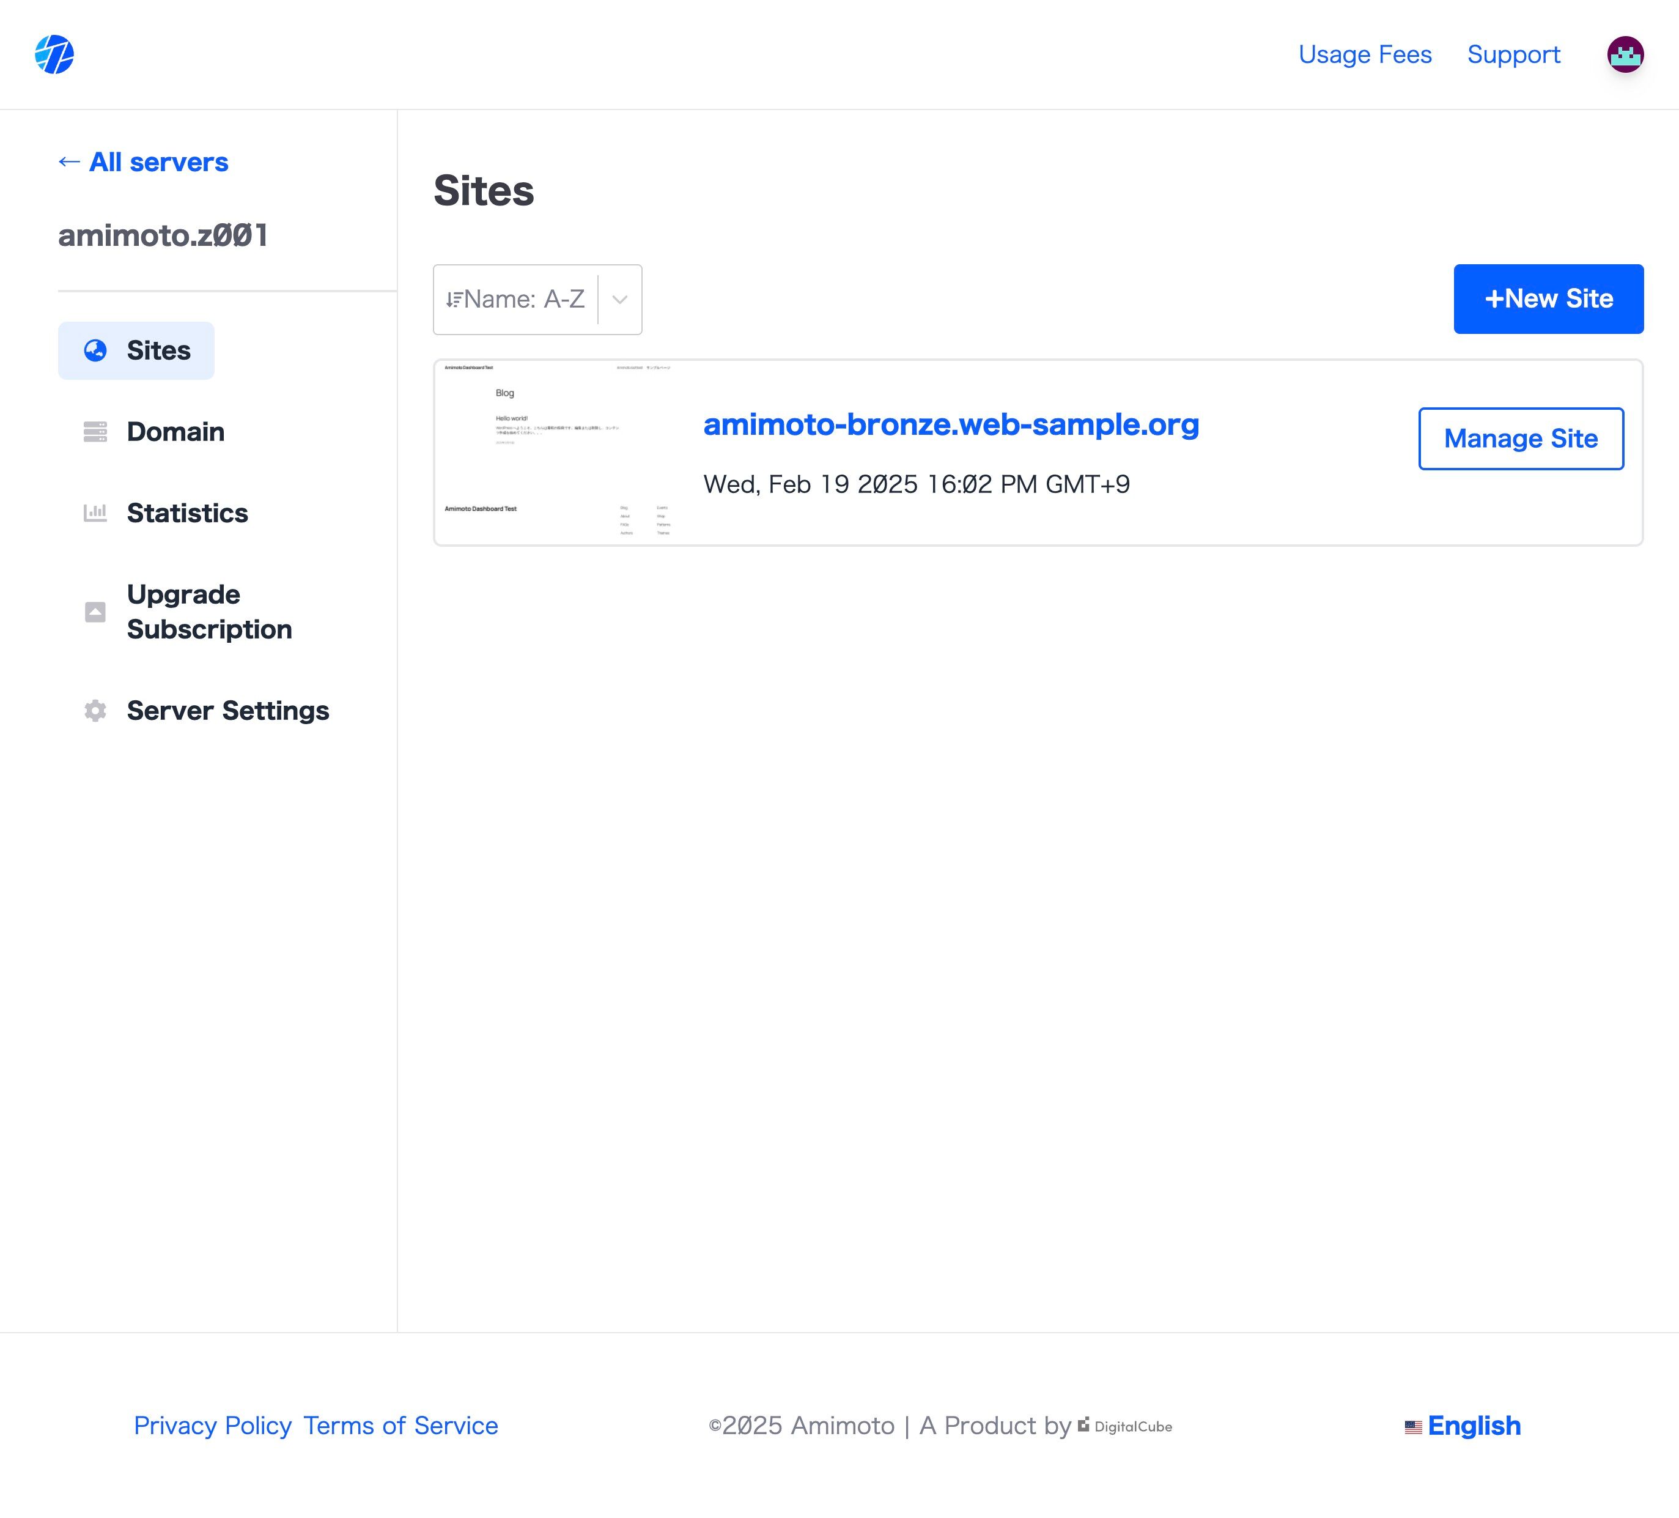
Task: Open the English language selector
Action: pyautogui.click(x=1474, y=1426)
